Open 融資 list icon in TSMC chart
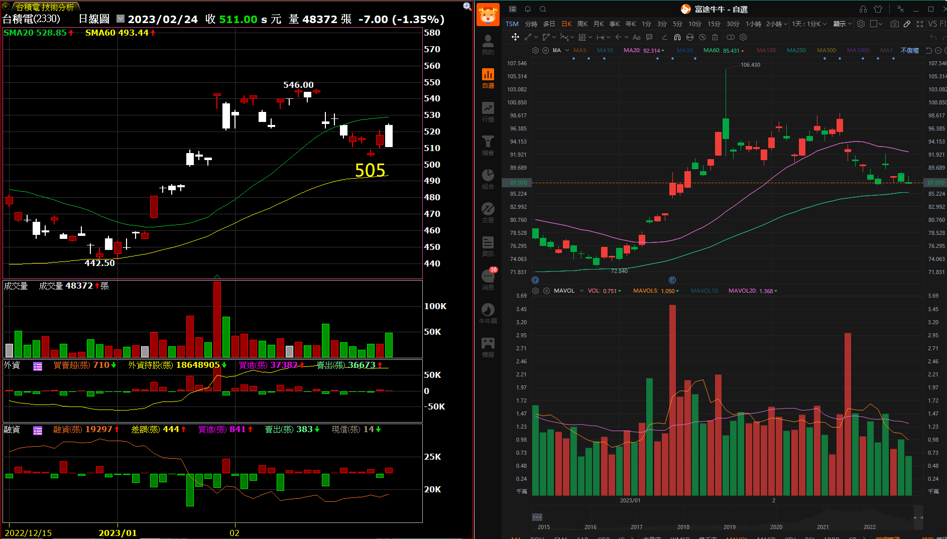 pyautogui.click(x=38, y=431)
